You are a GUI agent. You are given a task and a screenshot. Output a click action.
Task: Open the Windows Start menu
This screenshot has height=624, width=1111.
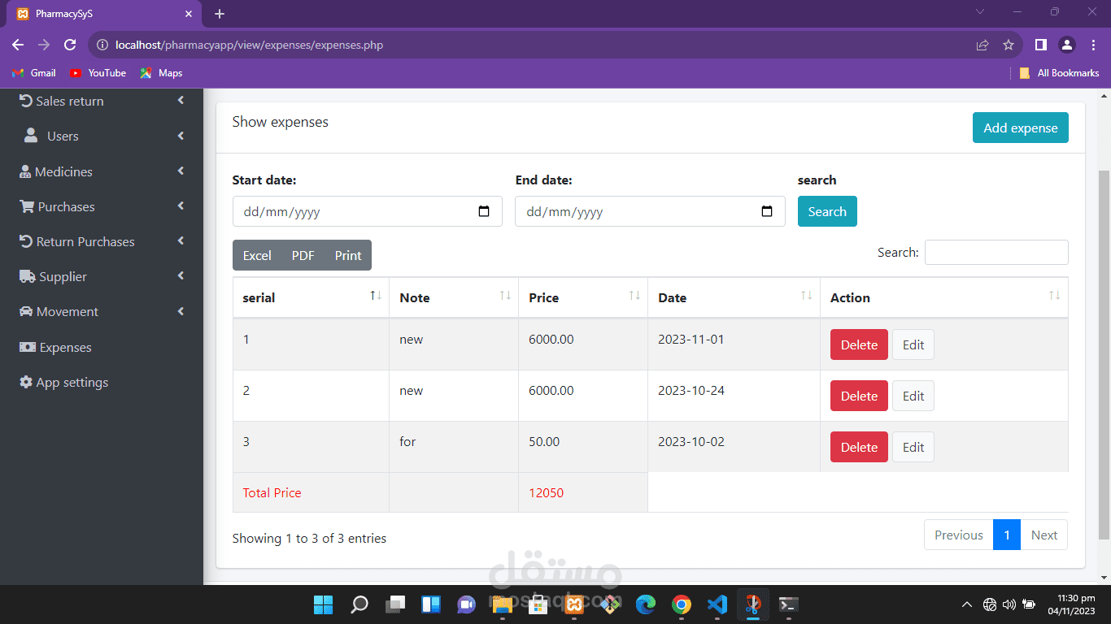point(323,604)
